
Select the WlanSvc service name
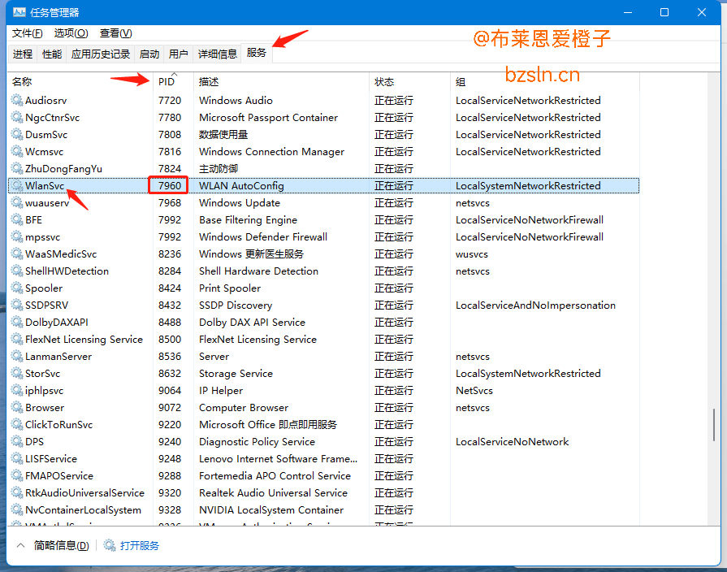tap(45, 185)
